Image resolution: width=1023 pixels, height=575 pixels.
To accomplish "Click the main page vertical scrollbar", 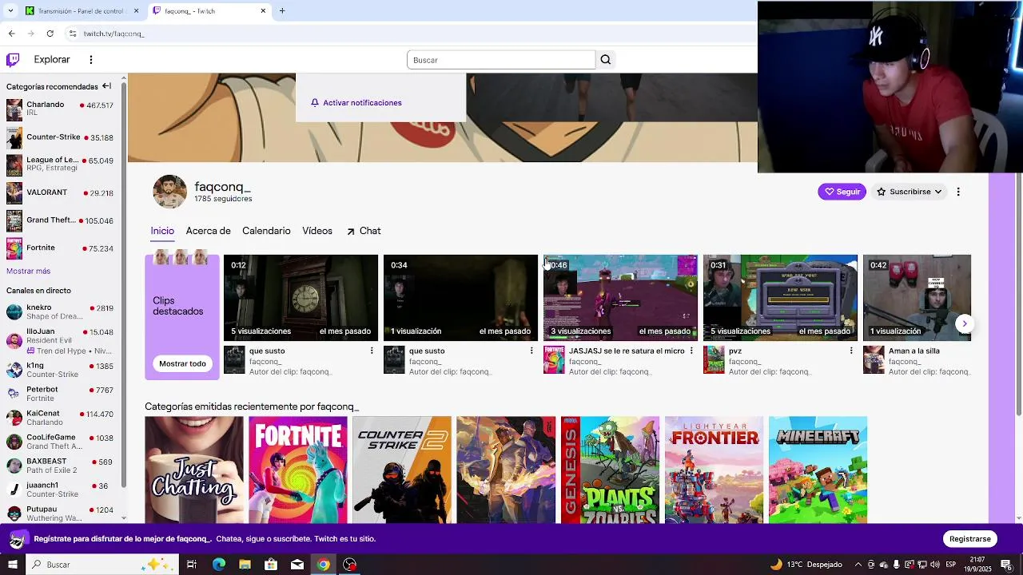I will (1018, 295).
